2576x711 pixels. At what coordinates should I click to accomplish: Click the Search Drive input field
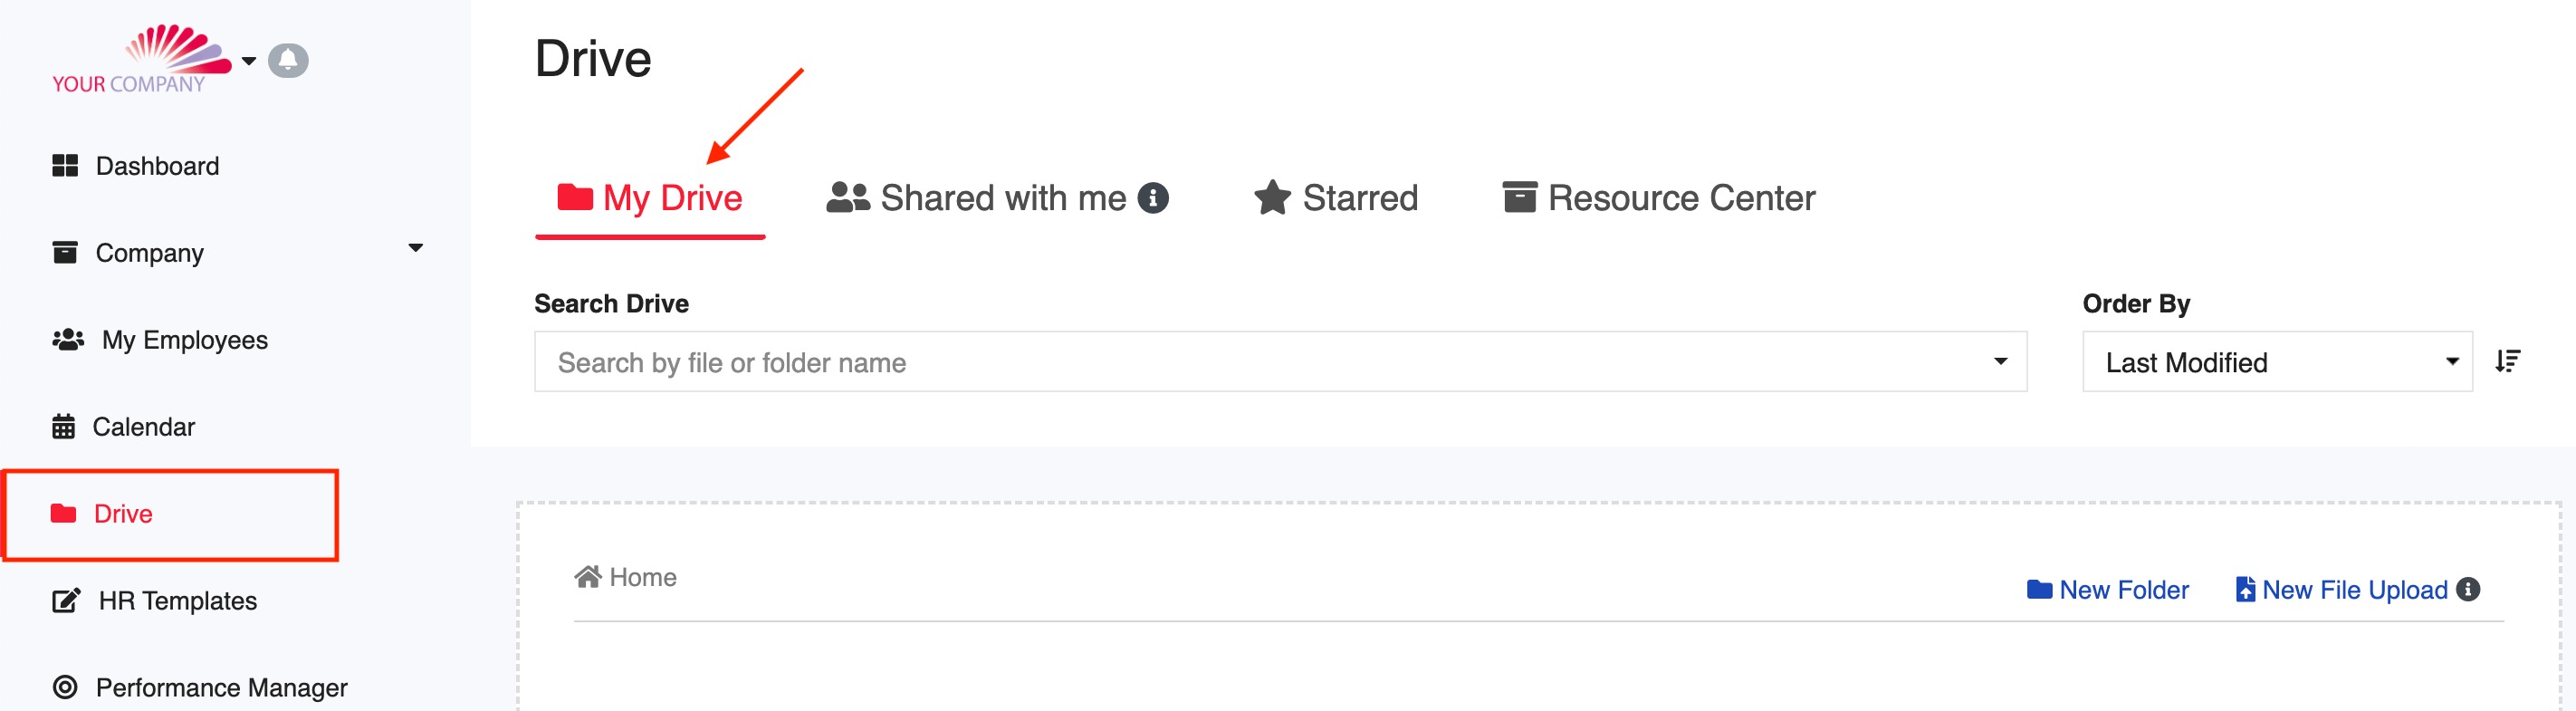click(x=1280, y=362)
